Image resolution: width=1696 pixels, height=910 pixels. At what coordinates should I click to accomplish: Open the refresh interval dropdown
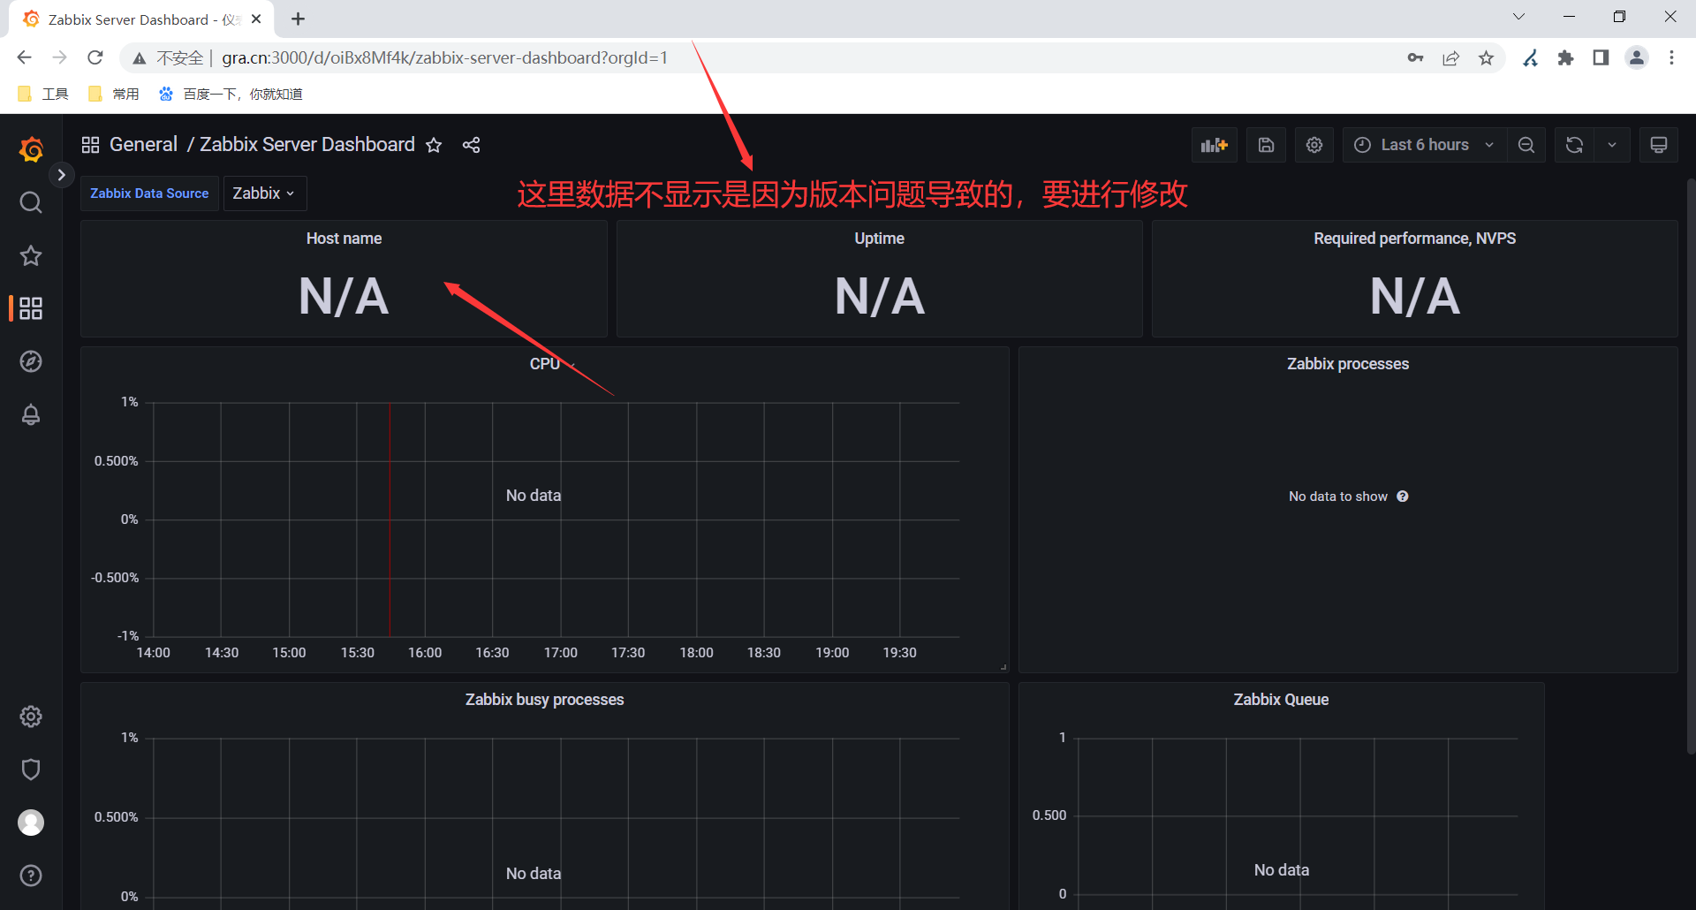tap(1612, 145)
